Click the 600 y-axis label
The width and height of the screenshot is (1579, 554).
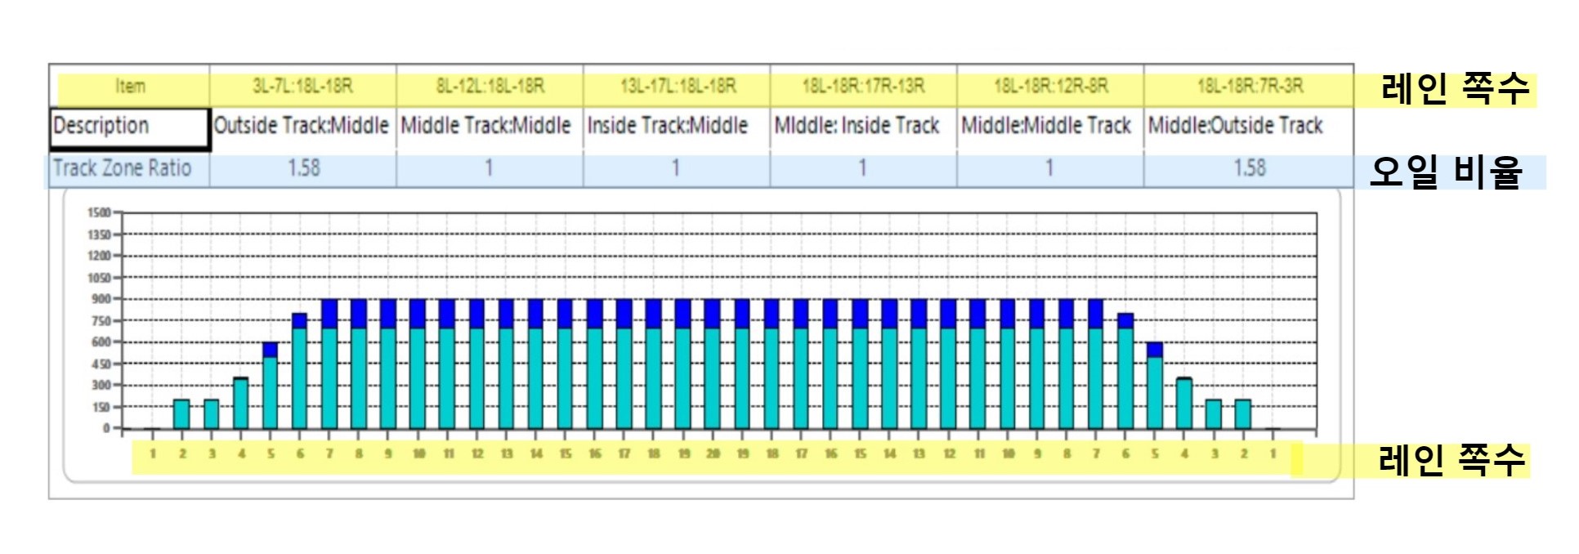[x=101, y=342]
